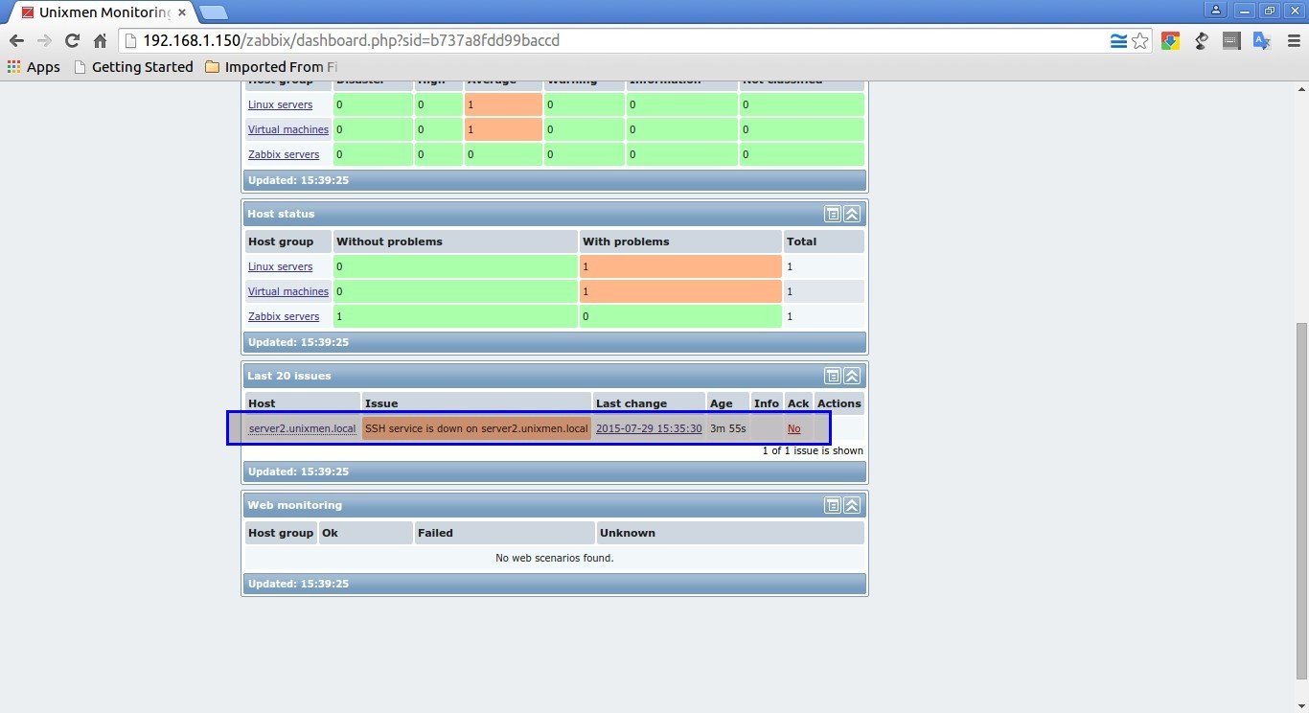Open the Apps shortcut in bookmarks bar
This screenshot has height=713, width=1309.
pos(34,67)
